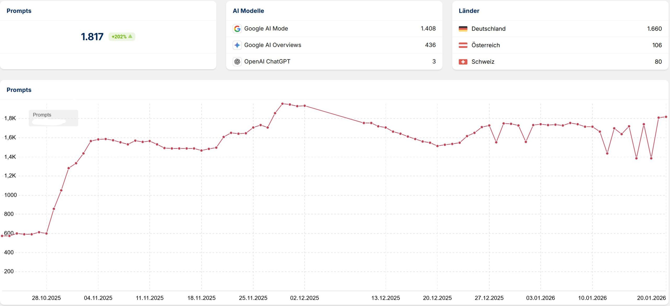Image resolution: width=670 pixels, height=306 pixels.
Task: Click the Schweiz flag icon
Action: 463,62
